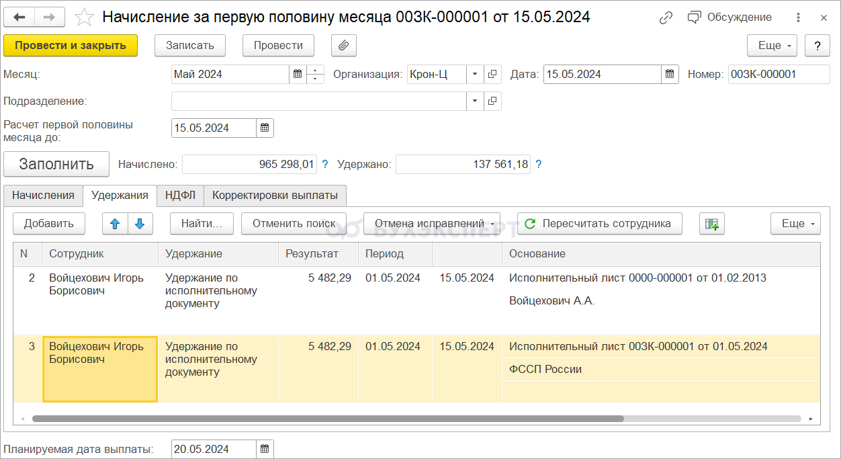Click the Провести button

click(x=278, y=46)
